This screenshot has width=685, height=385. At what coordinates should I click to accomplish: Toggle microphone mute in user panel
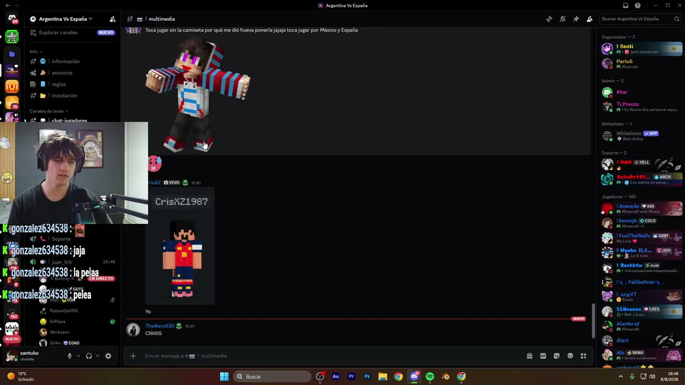(x=70, y=356)
